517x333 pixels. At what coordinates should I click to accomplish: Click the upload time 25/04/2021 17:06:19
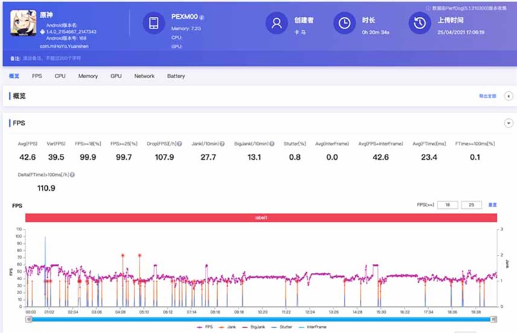click(x=461, y=32)
